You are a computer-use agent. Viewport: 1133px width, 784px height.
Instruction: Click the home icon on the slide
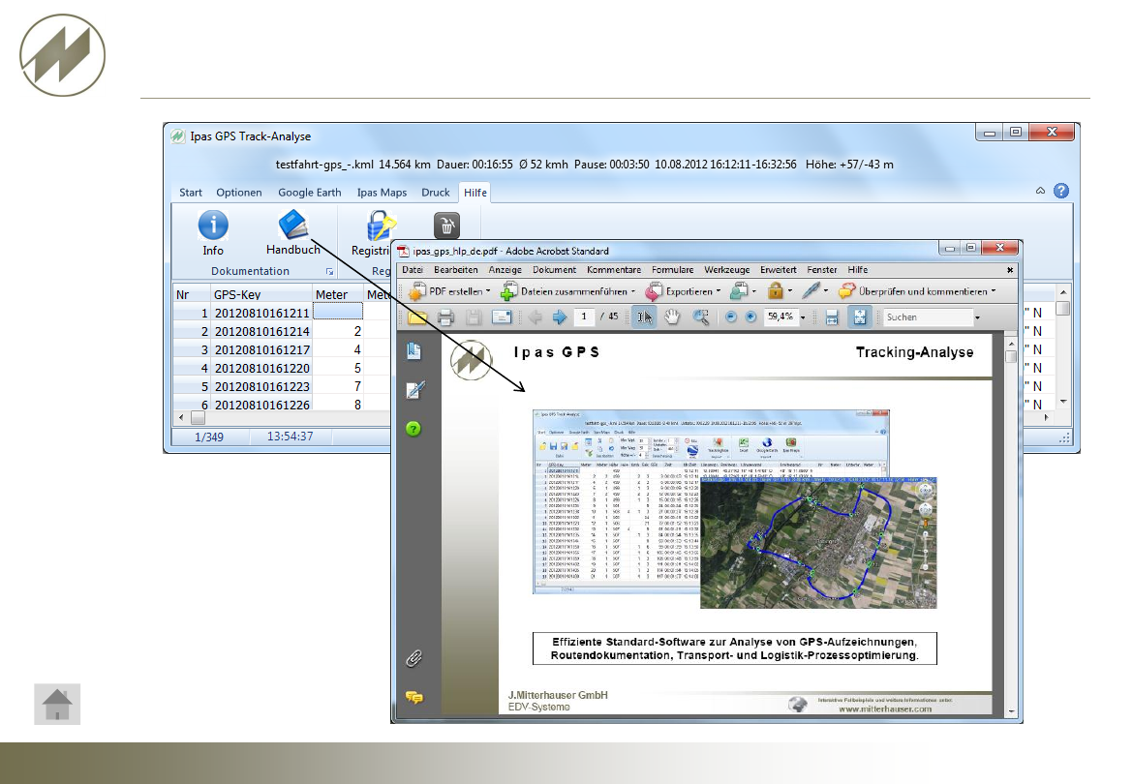click(x=57, y=704)
